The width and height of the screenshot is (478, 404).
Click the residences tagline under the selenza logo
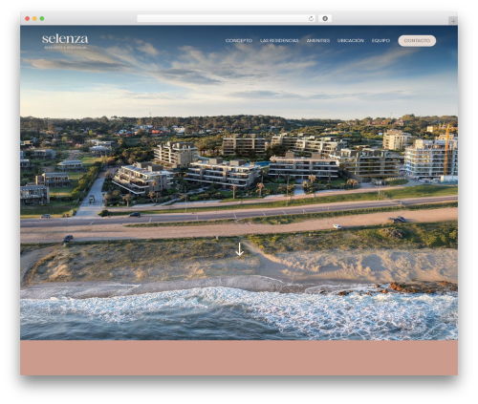click(65, 47)
